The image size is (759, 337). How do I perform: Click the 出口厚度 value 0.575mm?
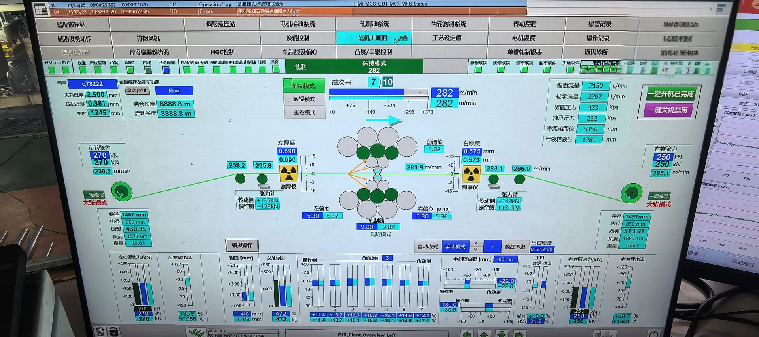pos(542,250)
